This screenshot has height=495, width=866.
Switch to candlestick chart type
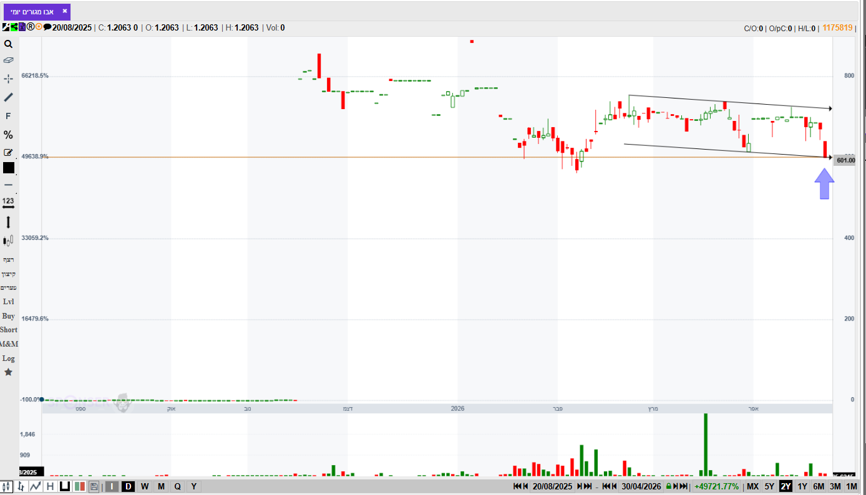[7, 486]
